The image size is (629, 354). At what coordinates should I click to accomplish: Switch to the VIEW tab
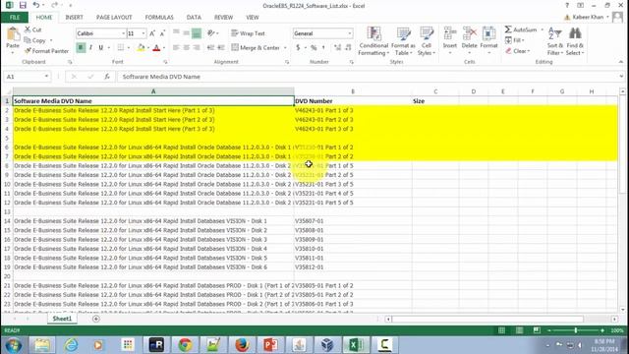[x=253, y=18]
